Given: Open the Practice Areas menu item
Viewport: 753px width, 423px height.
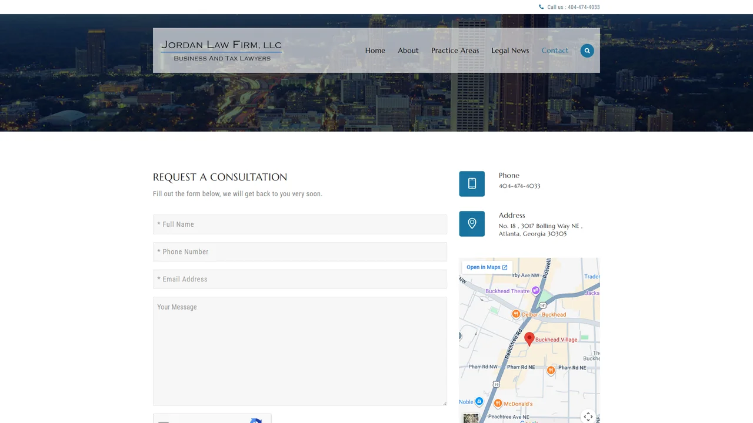Looking at the screenshot, I should (x=455, y=51).
